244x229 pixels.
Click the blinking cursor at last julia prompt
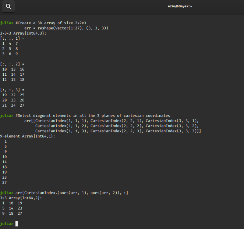pos(17,223)
